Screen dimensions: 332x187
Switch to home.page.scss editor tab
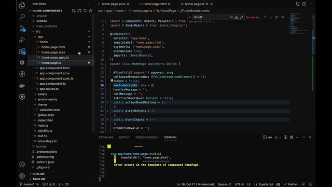click(114, 4)
